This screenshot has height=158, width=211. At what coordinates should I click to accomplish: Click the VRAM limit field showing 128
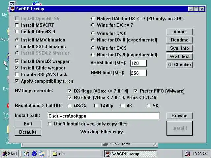(x=138, y=63)
